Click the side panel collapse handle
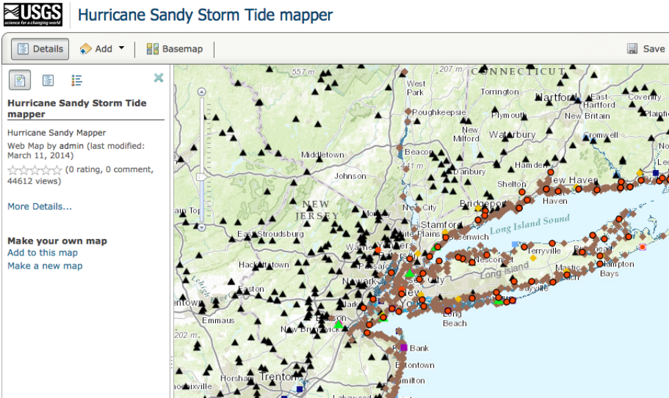669x398 pixels. [171, 360]
